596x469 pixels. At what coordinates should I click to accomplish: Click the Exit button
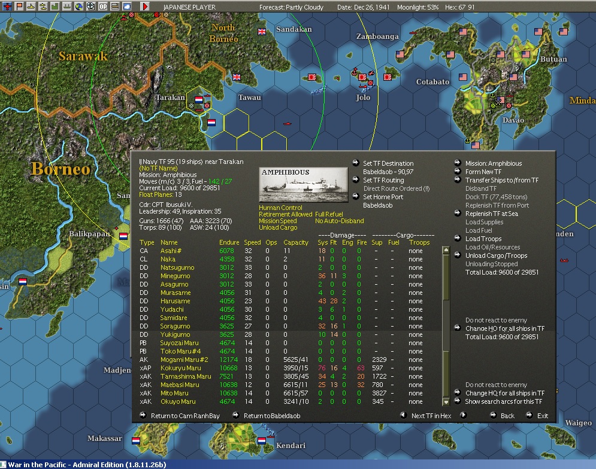543,416
